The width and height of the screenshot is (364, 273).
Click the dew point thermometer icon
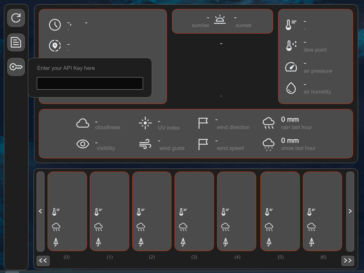point(291,46)
